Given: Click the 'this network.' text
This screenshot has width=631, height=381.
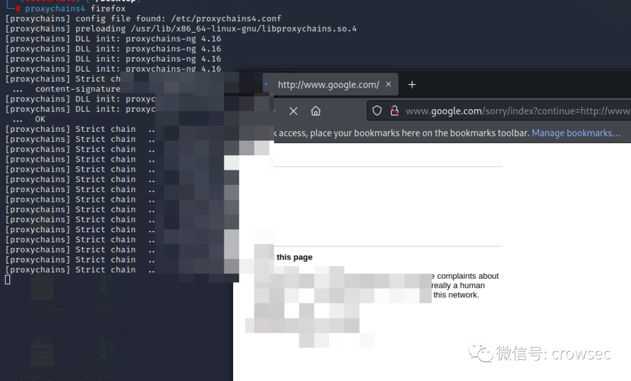Looking at the screenshot, I should [x=456, y=295].
